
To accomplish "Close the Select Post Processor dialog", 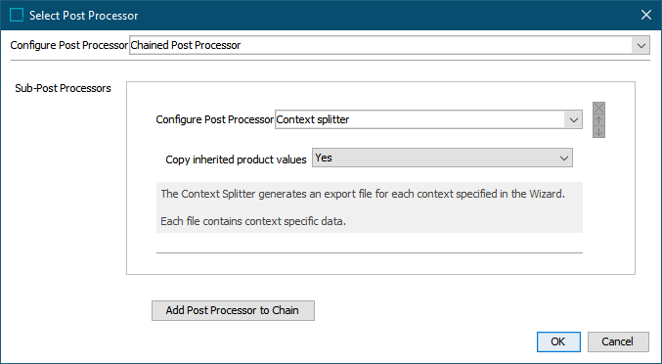I will (646, 16).
